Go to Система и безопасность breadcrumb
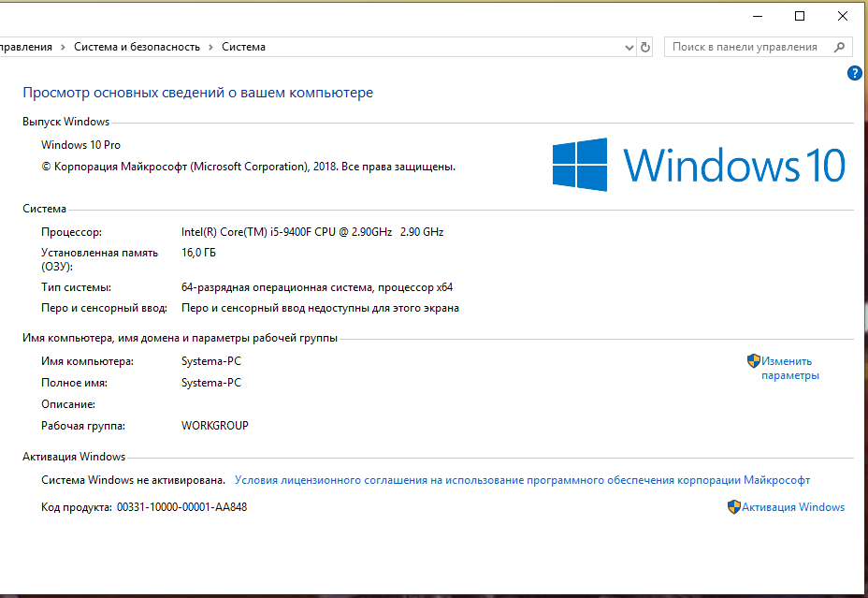Viewport: 868px width, 598px height. tap(137, 47)
